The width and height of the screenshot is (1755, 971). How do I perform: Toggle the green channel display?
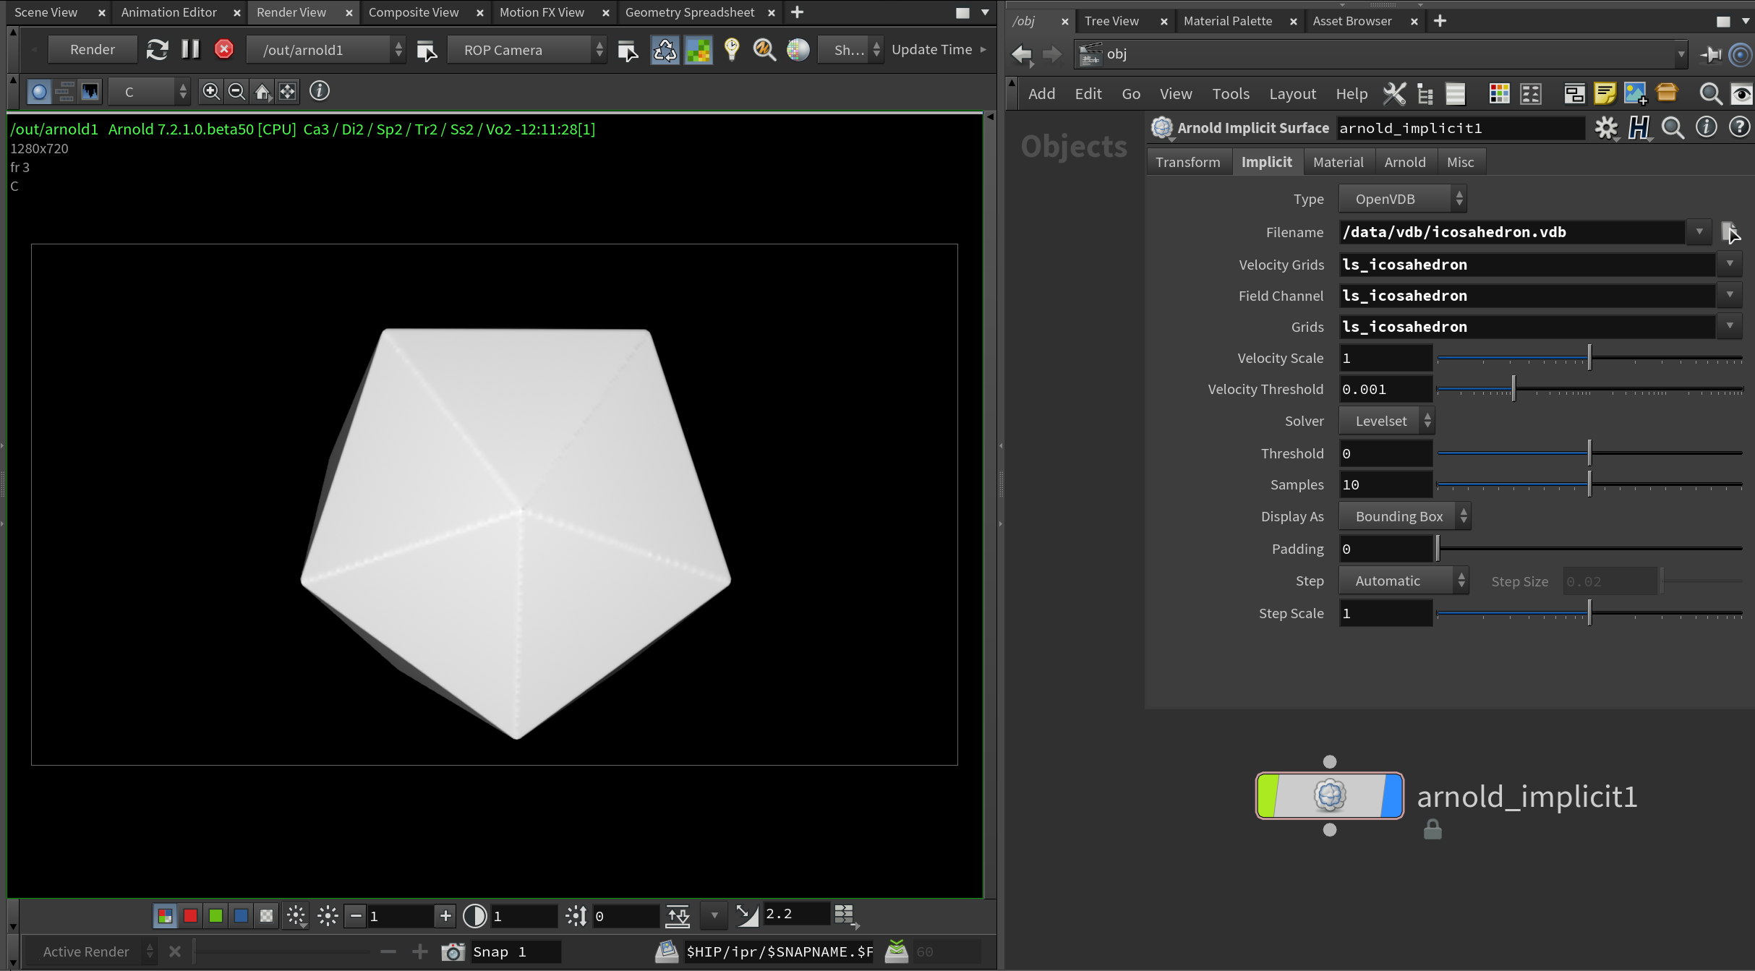coord(215,916)
